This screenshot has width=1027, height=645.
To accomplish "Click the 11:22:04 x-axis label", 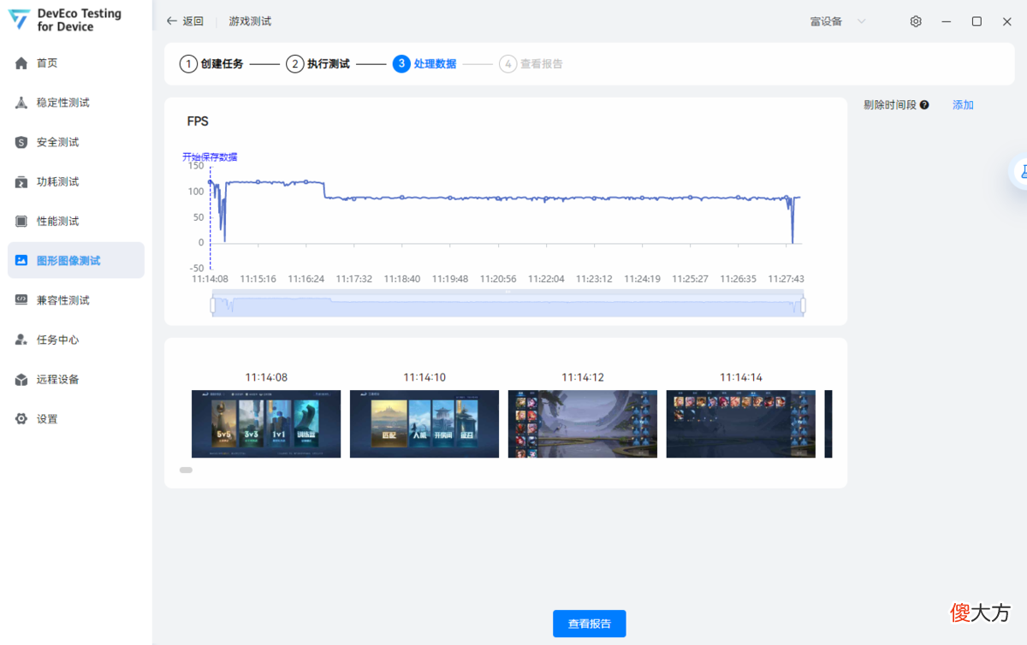I will (x=546, y=279).
